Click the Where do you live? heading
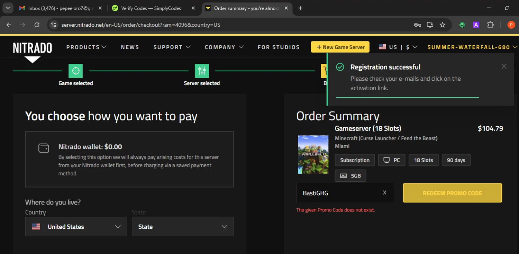The height and width of the screenshot is (254, 519). (x=53, y=202)
